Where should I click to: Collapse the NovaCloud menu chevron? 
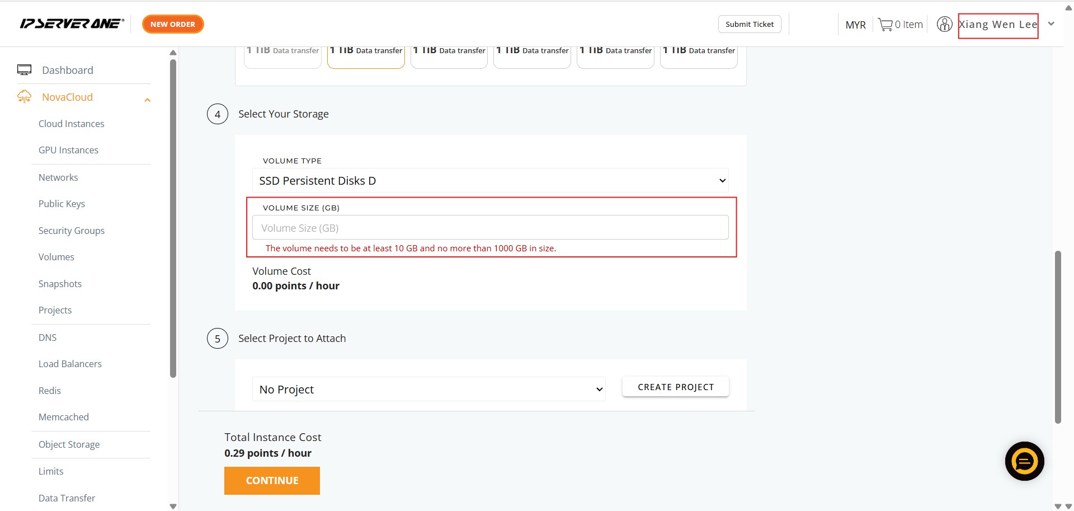[148, 100]
